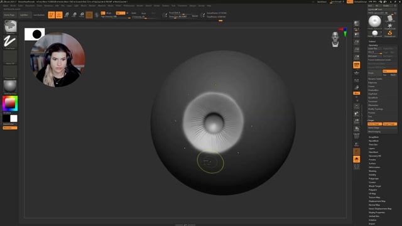Click the head model camera view
The image size is (402, 226).
click(x=335, y=40)
